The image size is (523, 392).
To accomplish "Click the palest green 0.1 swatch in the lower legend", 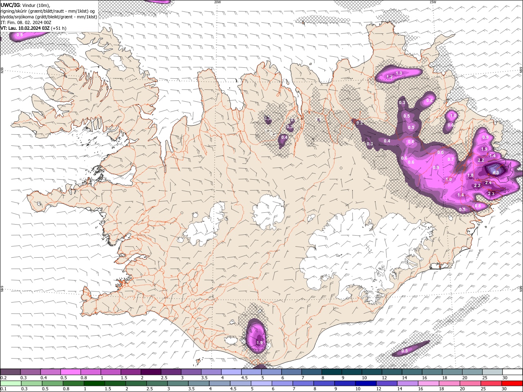I will coord(11,383).
